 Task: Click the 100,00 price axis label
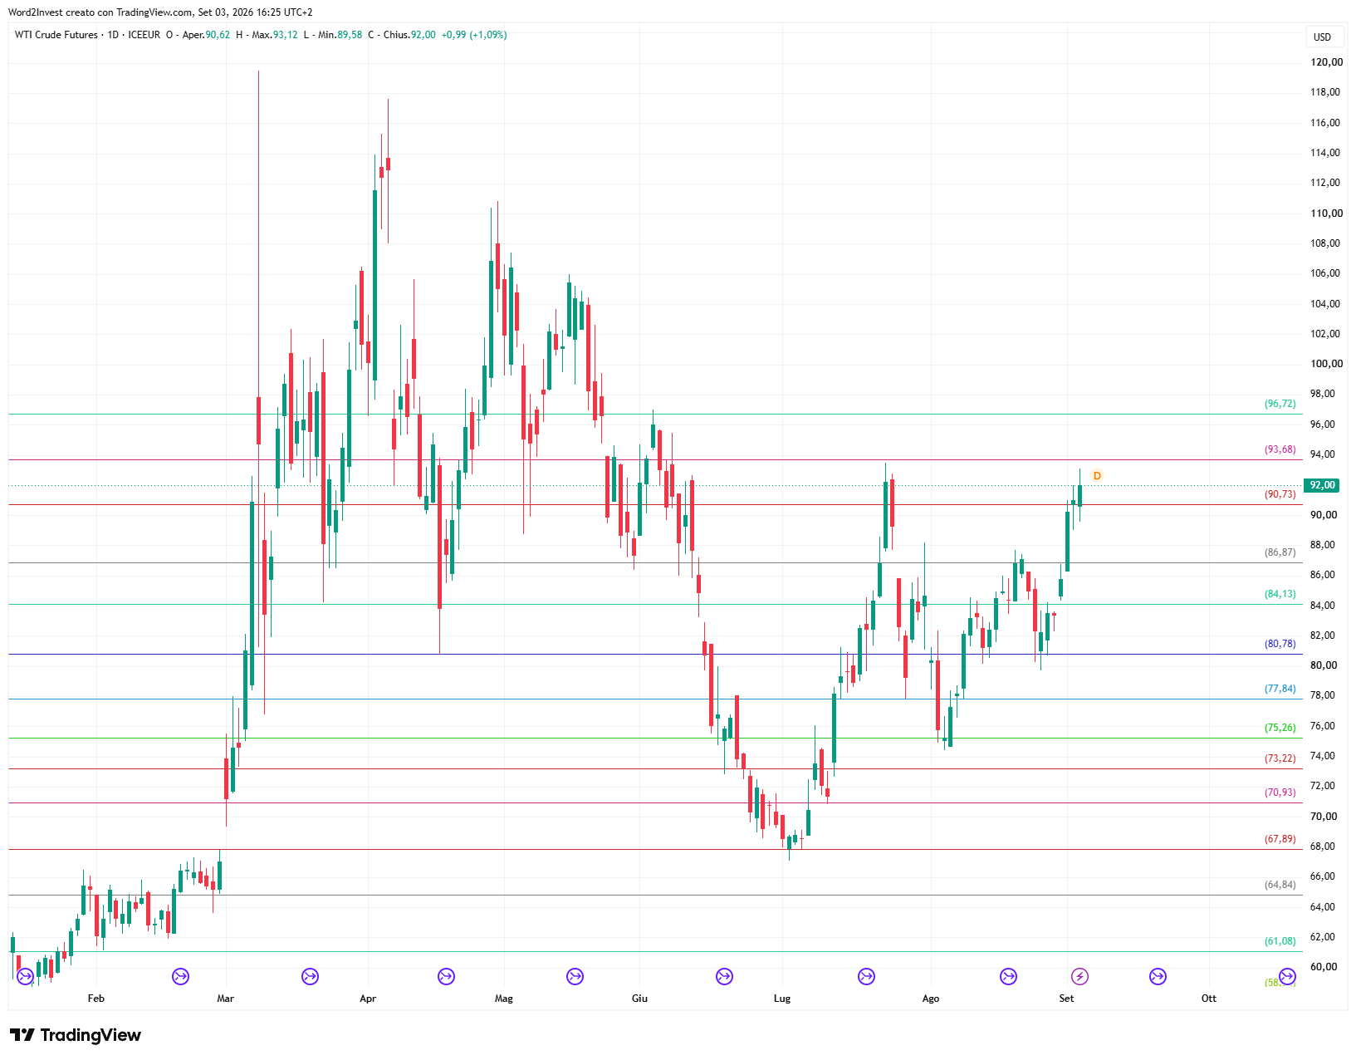click(1326, 364)
